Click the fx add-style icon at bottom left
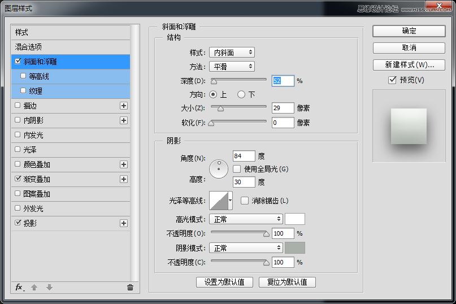This screenshot has height=304, width=456. [x=19, y=287]
